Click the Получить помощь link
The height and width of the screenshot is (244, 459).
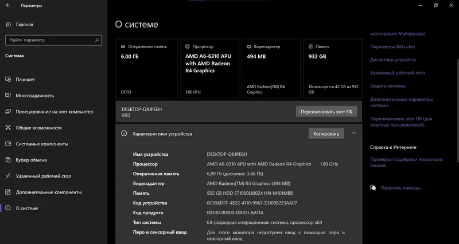click(x=400, y=188)
